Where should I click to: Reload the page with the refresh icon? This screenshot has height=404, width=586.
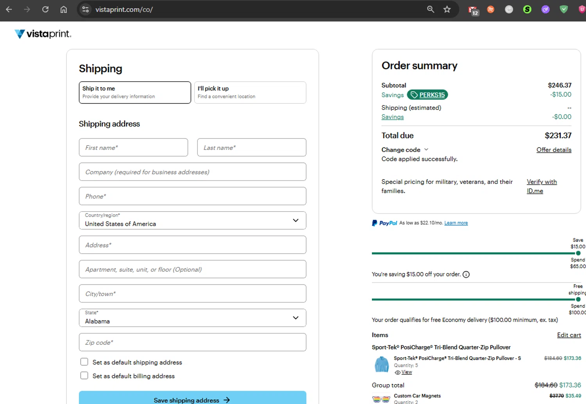(45, 9)
